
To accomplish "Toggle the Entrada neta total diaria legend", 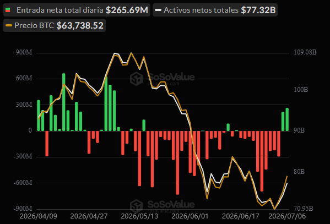I will [x=77, y=10].
